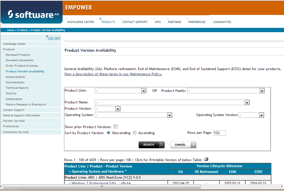The height and width of the screenshot is (191, 284).
Task: Click the Software AG logo
Action: click(x=31, y=14)
